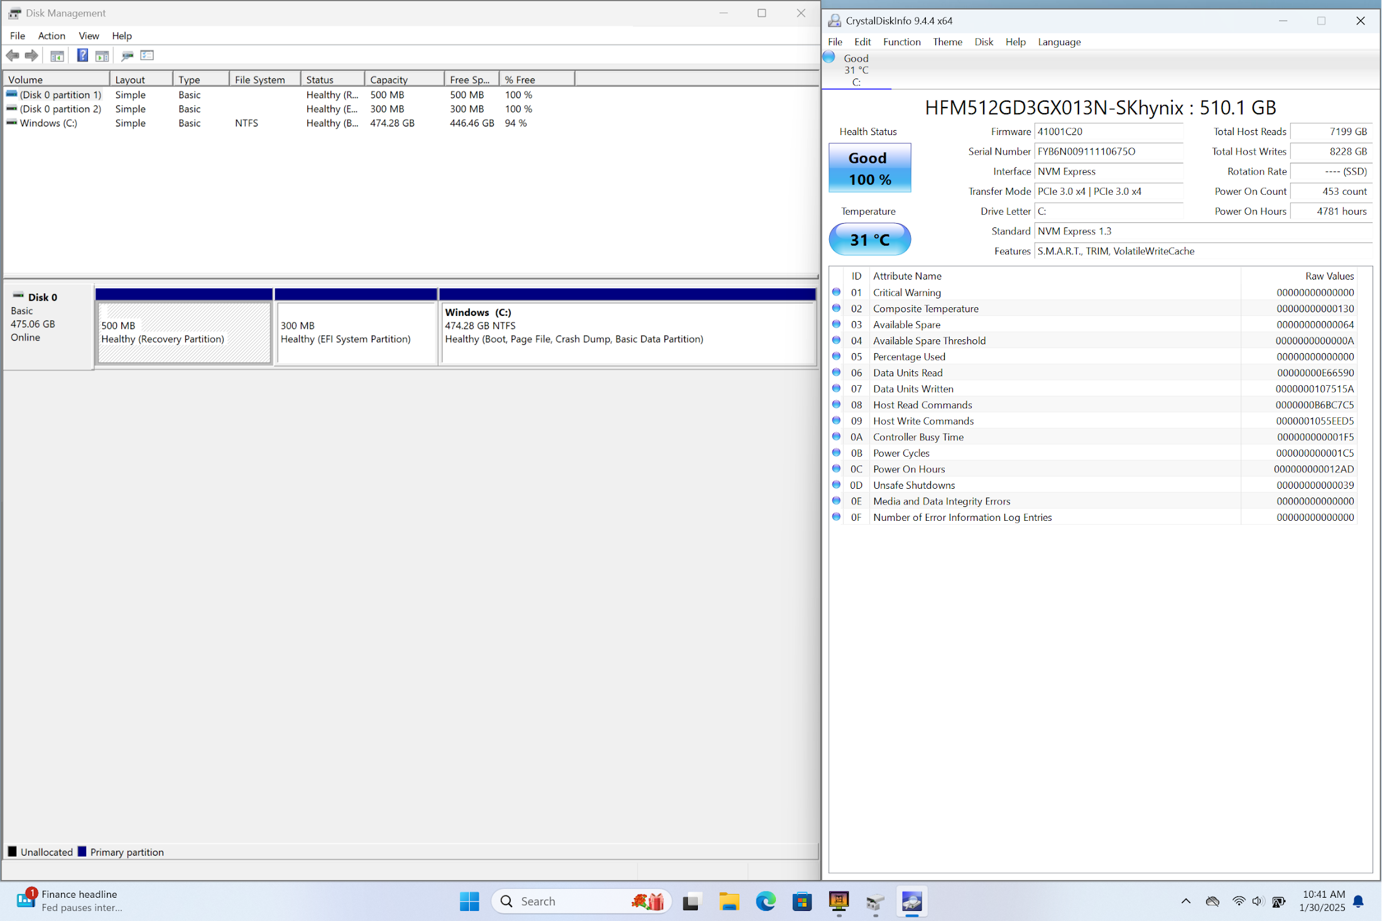This screenshot has height=921, width=1382.
Task: Open Help via blue question mark icon
Action: (82, 55)
